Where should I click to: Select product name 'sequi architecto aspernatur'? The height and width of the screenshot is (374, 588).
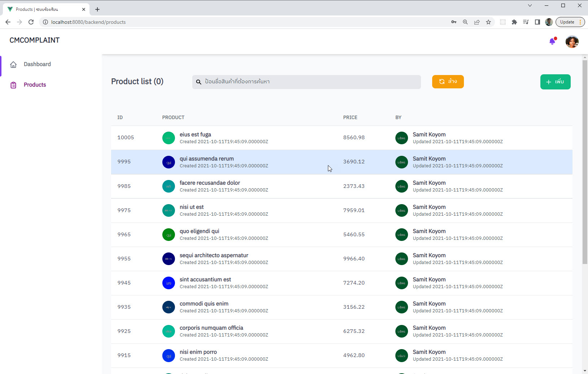pyautogui.click(x=214, y=255)
